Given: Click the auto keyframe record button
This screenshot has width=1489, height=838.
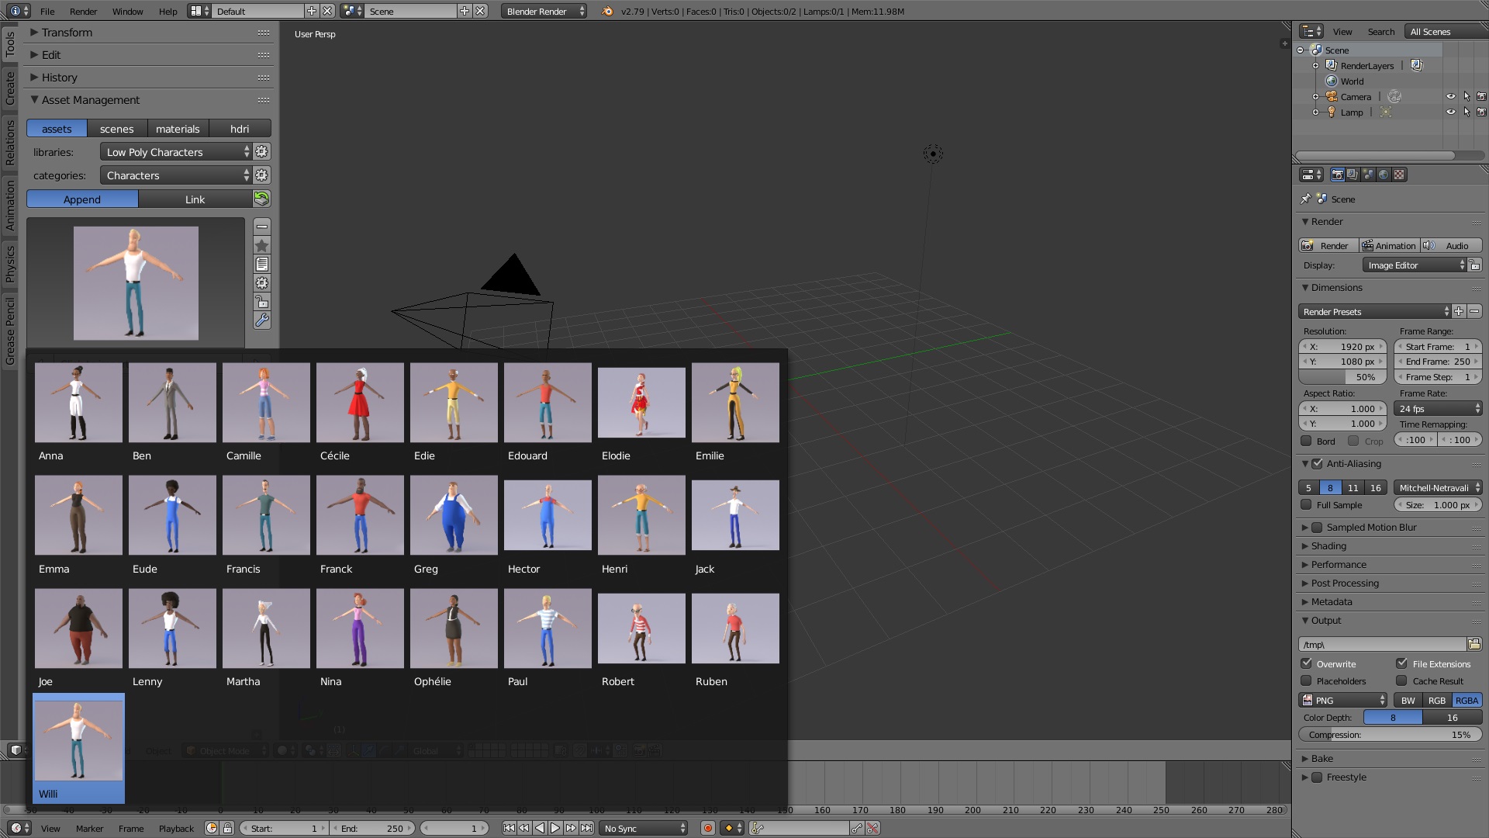Looking at the screenshot, I should click(x=707, y=828).
